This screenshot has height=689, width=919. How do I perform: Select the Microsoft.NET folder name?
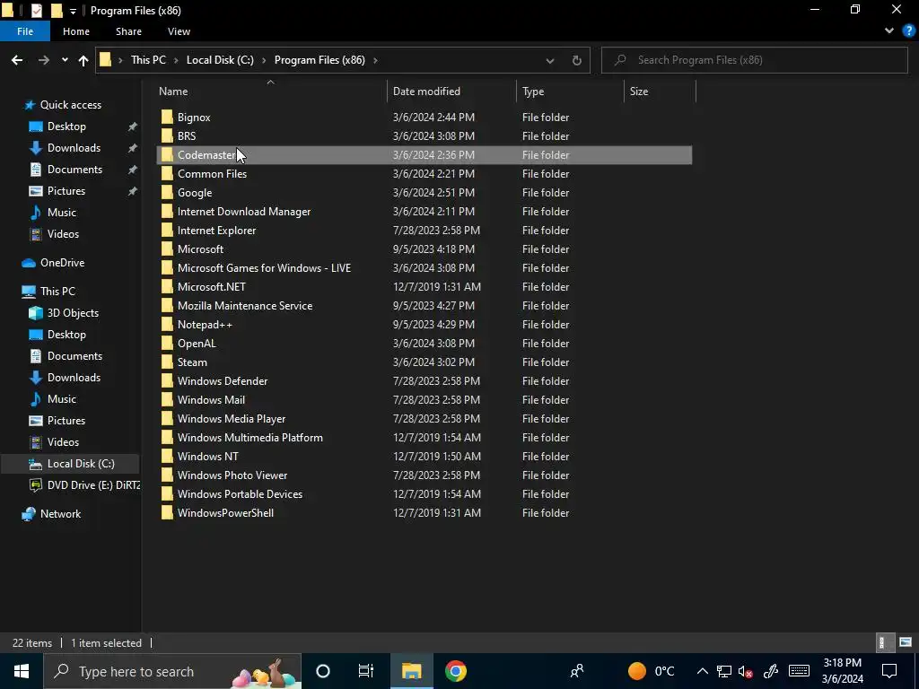[x=212, y=287]
